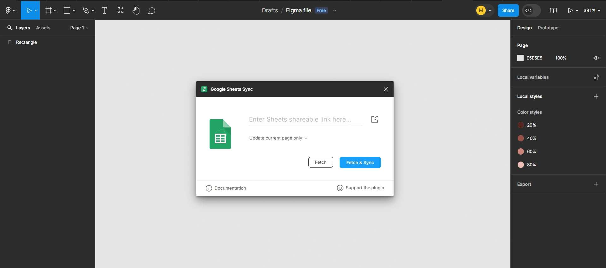Click the paste link icon
Screen dimensions: 606x268
(375, 119)
